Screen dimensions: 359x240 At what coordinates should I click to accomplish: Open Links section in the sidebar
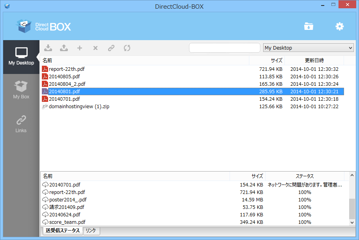coord(21,124)
